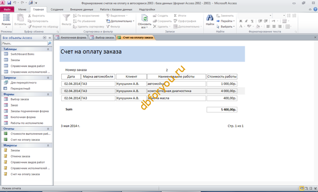Align text left

[x=268, y=26]
